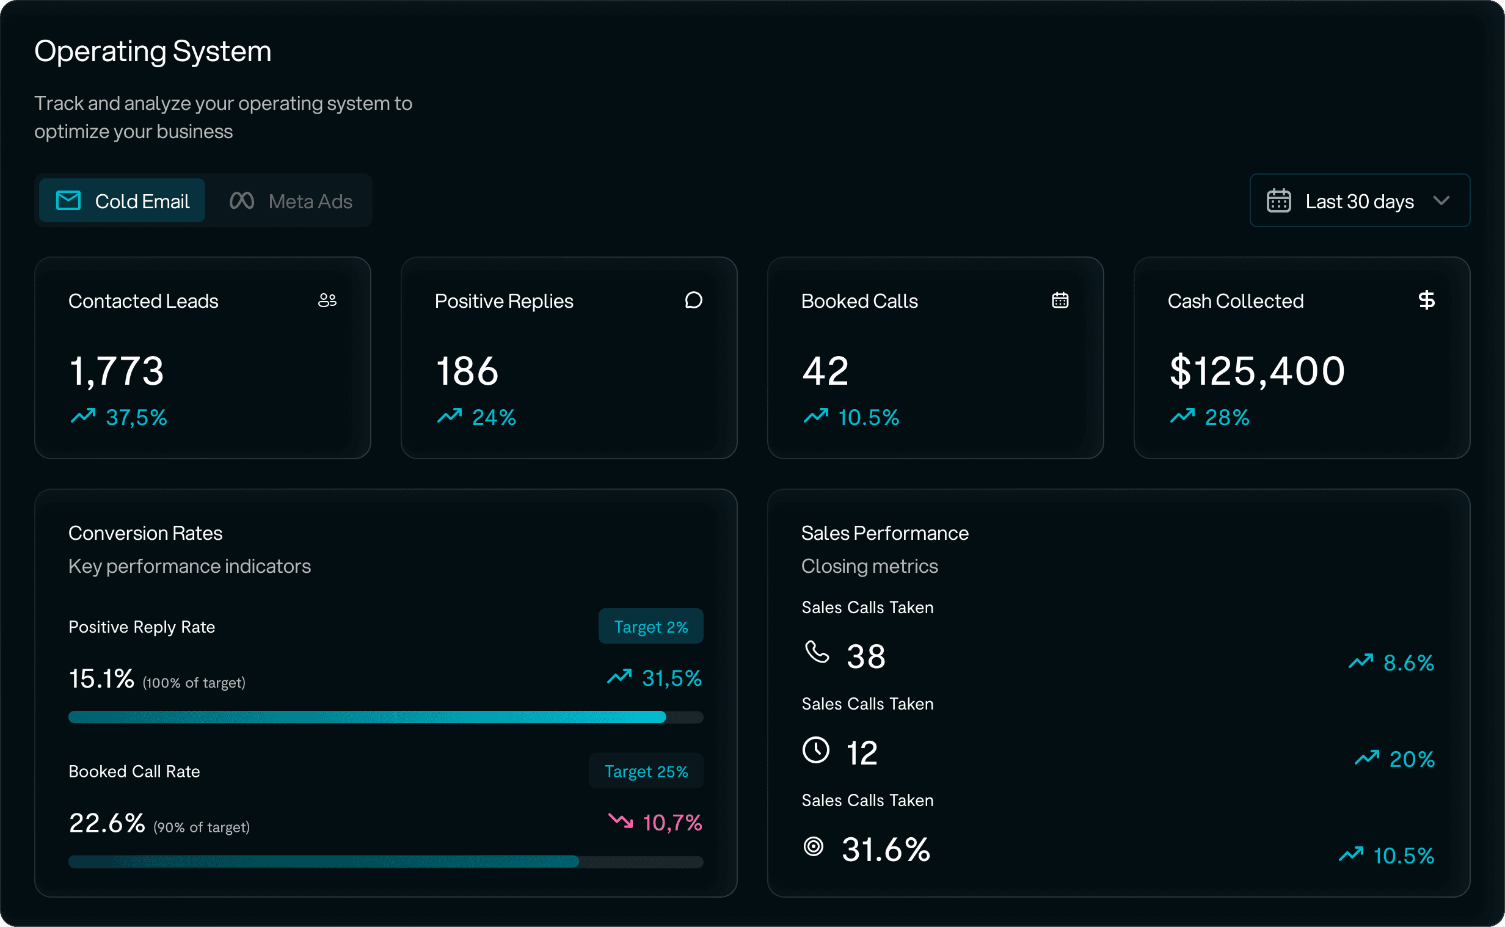Click the upward trend arrow under Contacted Leads
Viewport: 1505px width, 927px height.
click(x=83, y=416)
